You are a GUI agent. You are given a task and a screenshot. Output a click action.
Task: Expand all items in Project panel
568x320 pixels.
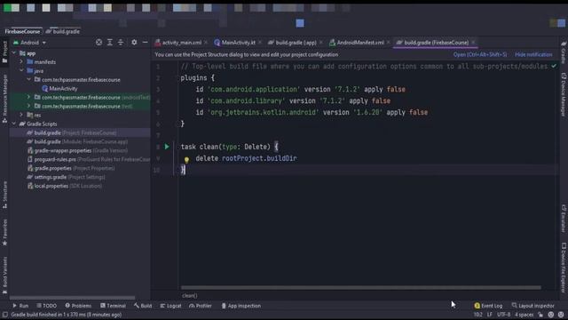110,43
